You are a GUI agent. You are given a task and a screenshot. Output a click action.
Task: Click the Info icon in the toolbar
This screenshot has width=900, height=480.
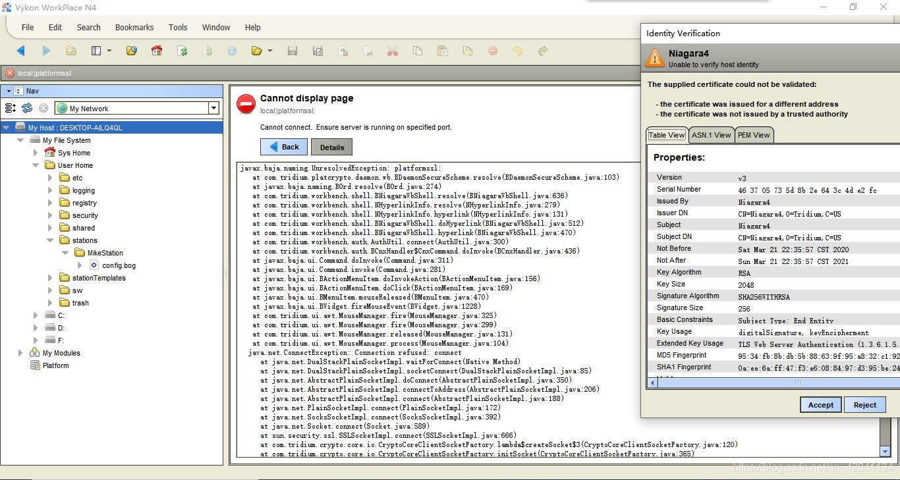pos(232,51)
